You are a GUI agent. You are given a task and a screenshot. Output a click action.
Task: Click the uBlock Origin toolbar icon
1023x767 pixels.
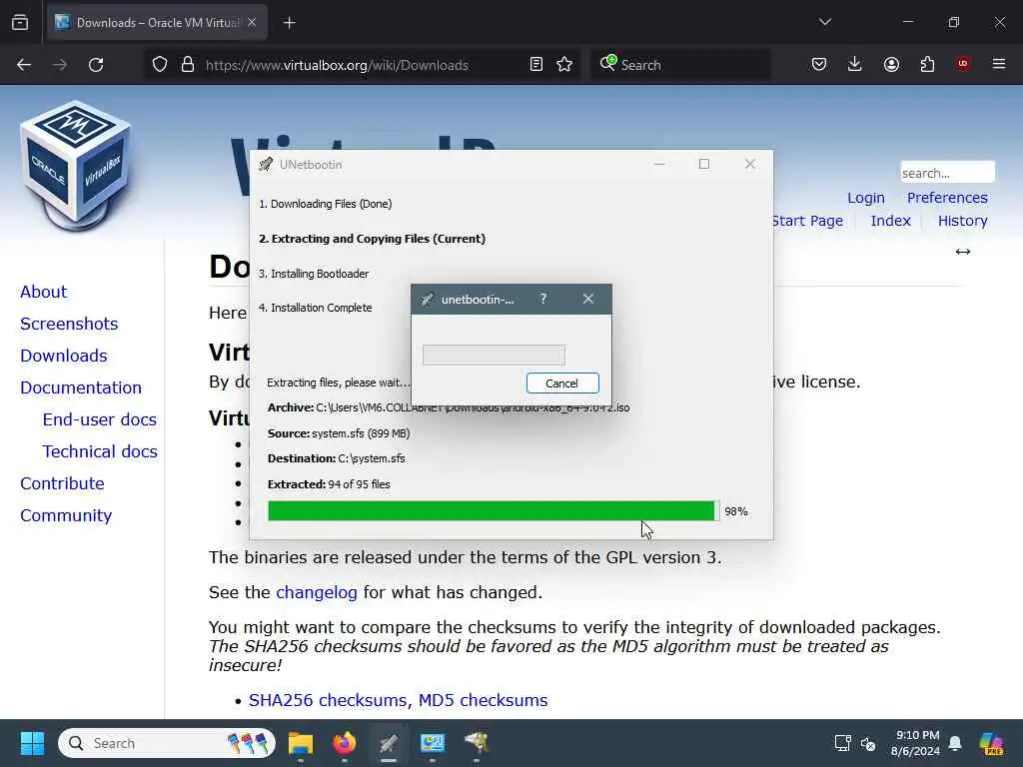963,64
